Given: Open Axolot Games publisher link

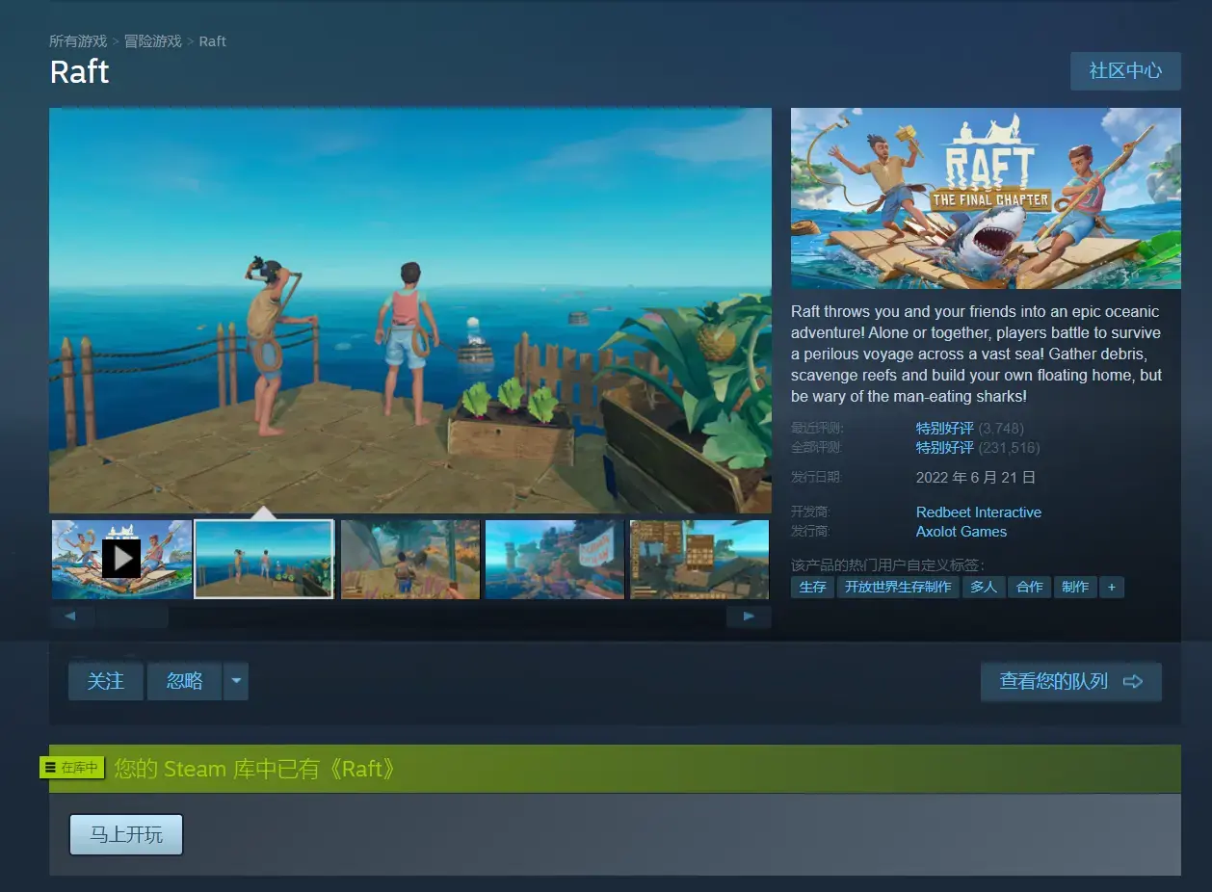Looking at the screenshot, I should pos(962,532).
